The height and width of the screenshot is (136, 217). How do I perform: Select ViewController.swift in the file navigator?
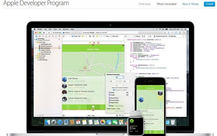[x=46, y=46]
